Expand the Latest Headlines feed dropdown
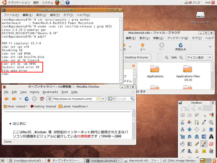This screenshot has width=217, height=163. point(73,106)
